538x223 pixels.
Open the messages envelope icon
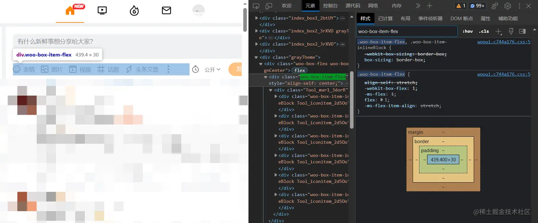pos(167,11)
